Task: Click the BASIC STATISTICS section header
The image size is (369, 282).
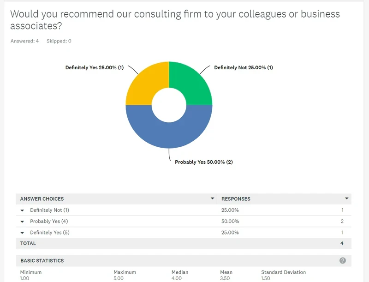Action: click(x=42, y=261)
